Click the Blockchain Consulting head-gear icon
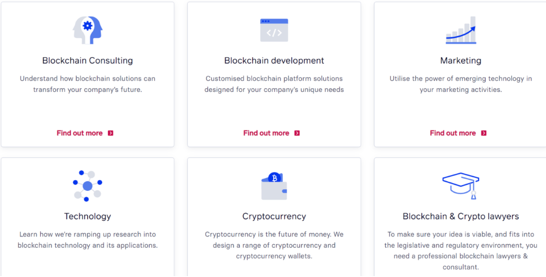This screenshot has height=277, width=546. point(88,30)
